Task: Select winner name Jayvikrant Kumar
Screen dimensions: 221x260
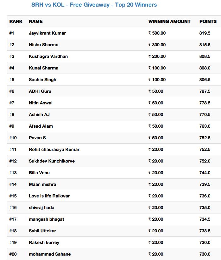Action: point(47,33)
